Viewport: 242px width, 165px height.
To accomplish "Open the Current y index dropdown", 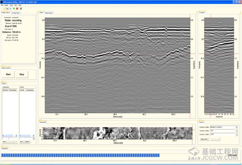I will [x=236, y=127].
